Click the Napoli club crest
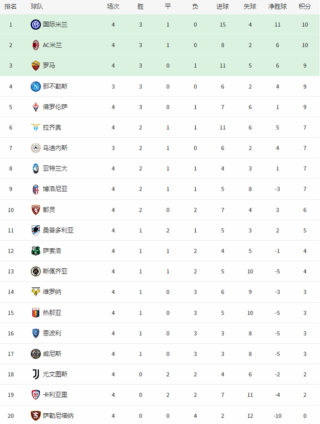This screenshot has width=320, height=424. coord(36,87)
